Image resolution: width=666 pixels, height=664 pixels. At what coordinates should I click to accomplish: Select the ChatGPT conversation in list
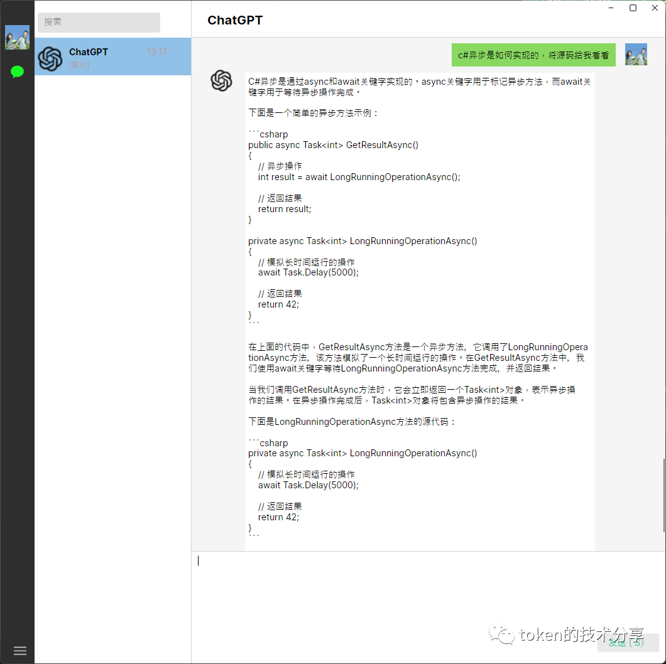112,56
